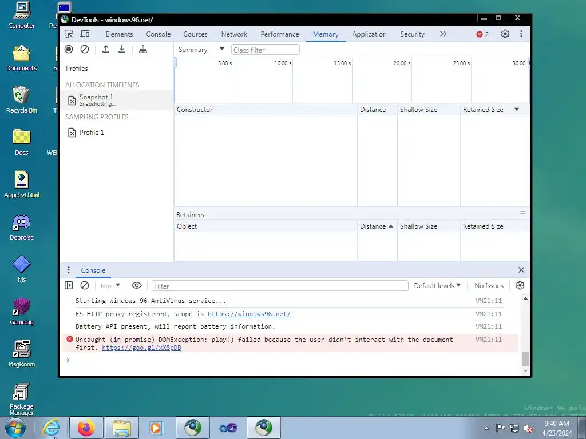The width and height of the screenshot is (586, 439).
Task: Open the https://windows96.net/ link
Action: (x=249, y=314)
